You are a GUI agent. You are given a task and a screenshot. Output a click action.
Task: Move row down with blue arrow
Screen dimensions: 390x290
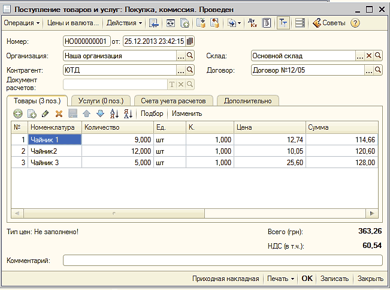100,113
